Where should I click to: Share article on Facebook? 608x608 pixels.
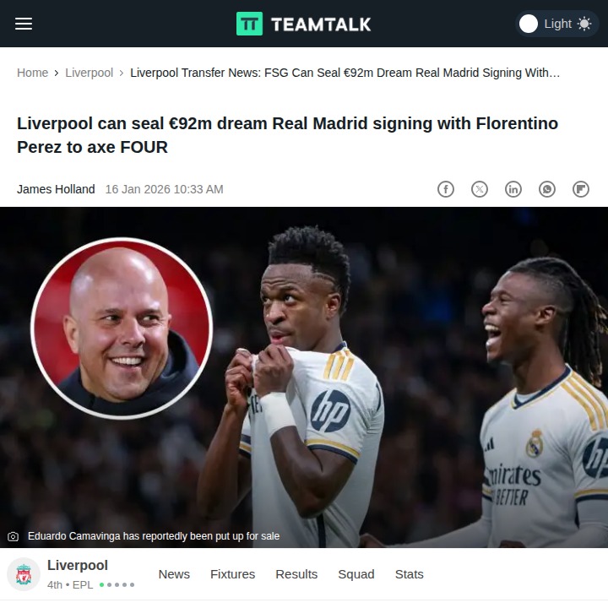[446, 189]
